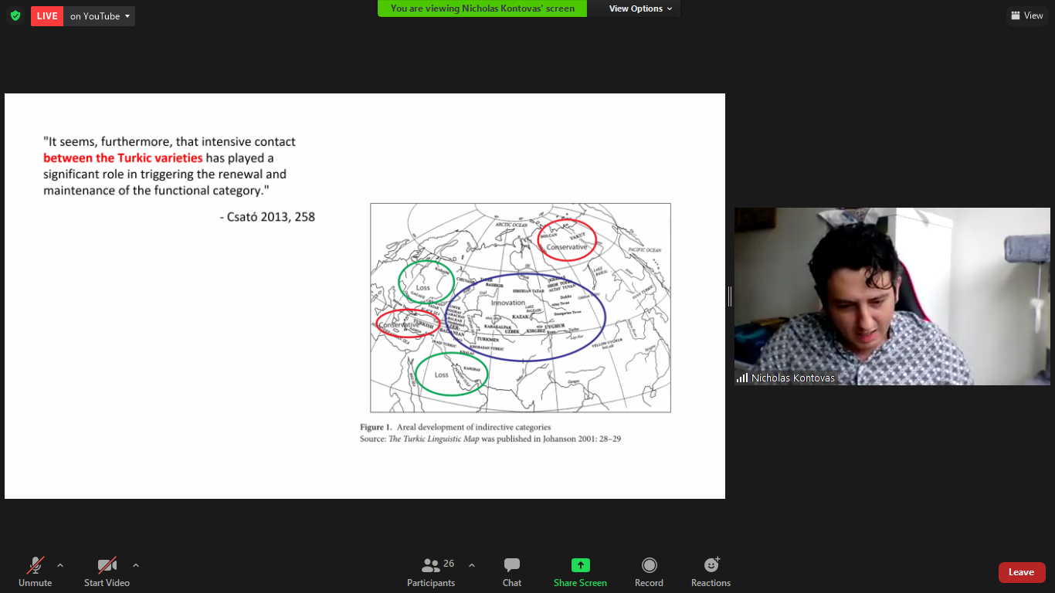Screen dimensions: 1055x593
Task: Unmute the microphone
Action: click(x=35, y=565)
